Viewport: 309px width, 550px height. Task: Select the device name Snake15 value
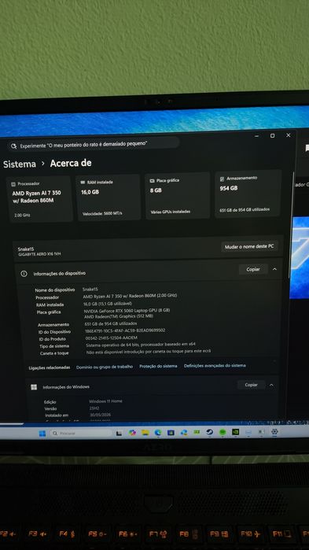click(x=90, y=290)
